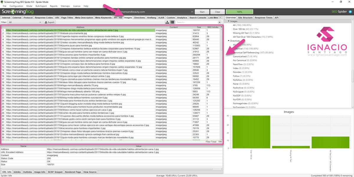354x177 pixels.
Task: Click the Over 100 kb chart bar
Action: [x=251, y=132]
